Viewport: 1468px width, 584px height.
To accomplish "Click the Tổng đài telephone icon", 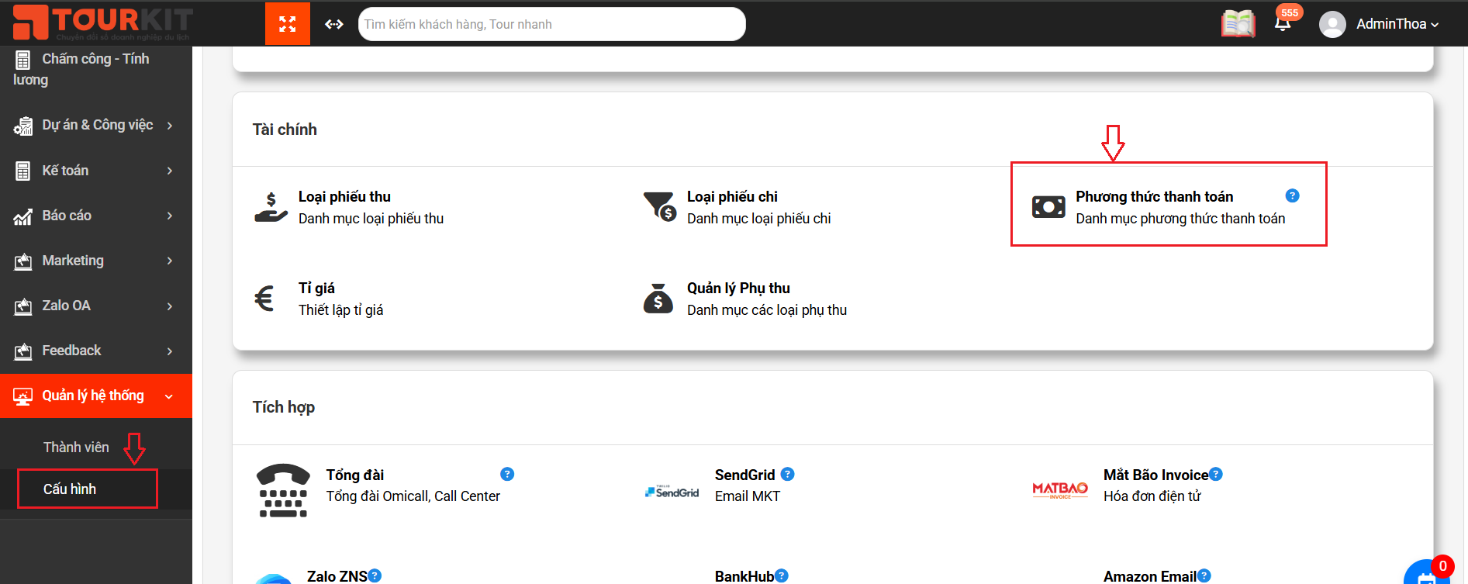I will (283, 491).
